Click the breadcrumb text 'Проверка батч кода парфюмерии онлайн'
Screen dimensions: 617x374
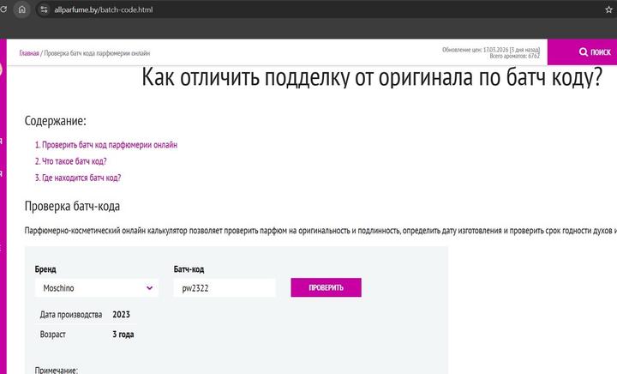point(101,52)
